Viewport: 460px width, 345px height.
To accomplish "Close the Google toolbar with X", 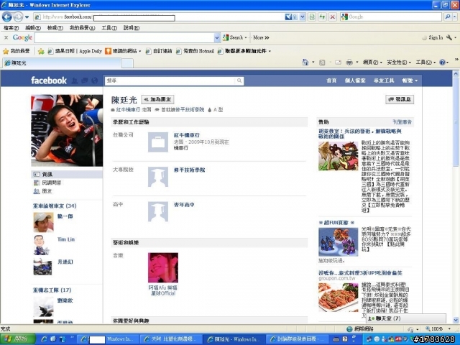I will (6, 37).
